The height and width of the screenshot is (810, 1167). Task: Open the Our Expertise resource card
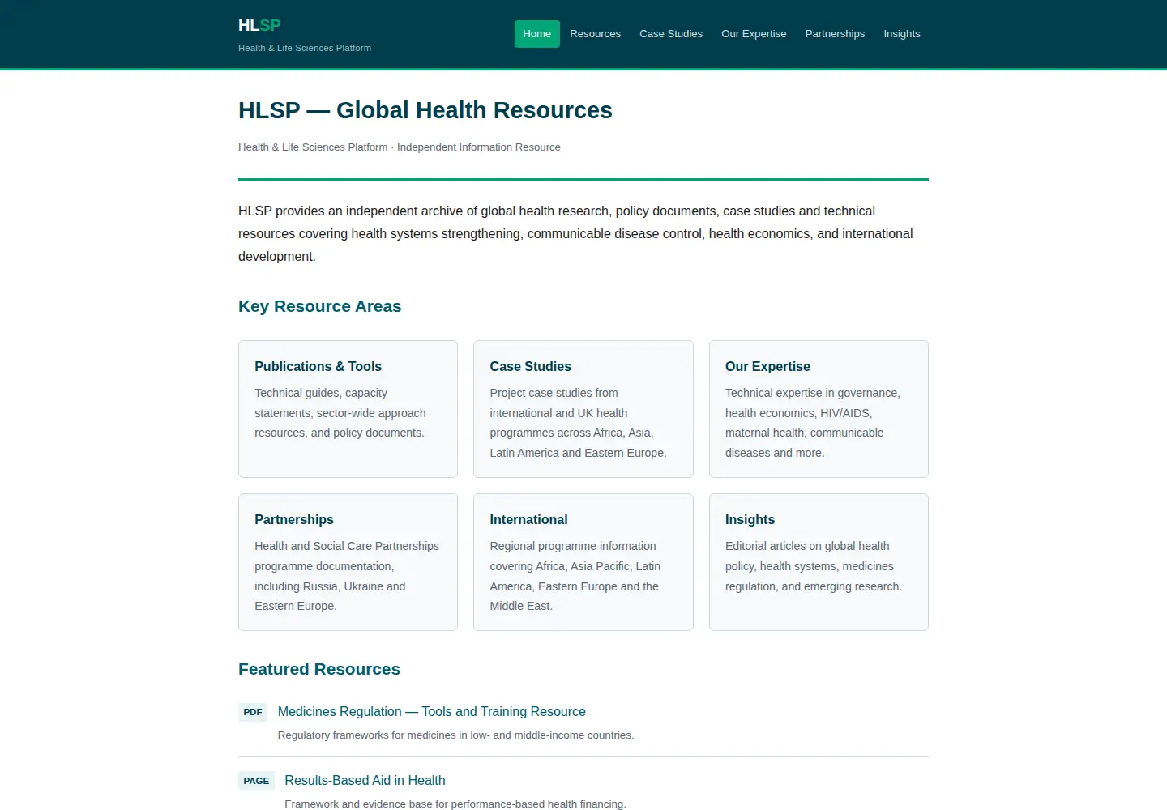click(x=819, y=409)
